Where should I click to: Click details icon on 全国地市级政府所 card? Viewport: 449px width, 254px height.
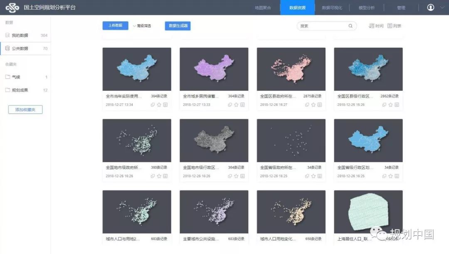165,176
